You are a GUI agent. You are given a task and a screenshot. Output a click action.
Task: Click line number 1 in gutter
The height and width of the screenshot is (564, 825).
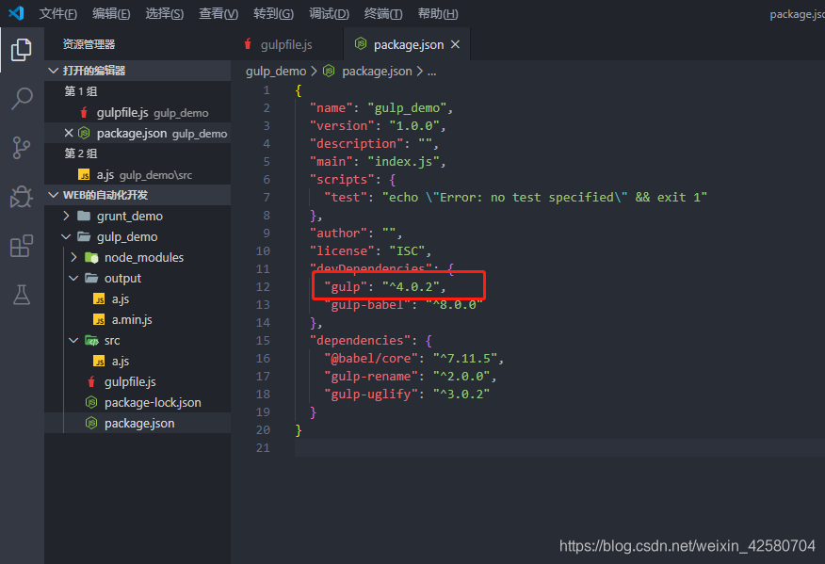(x=267, y=90)
